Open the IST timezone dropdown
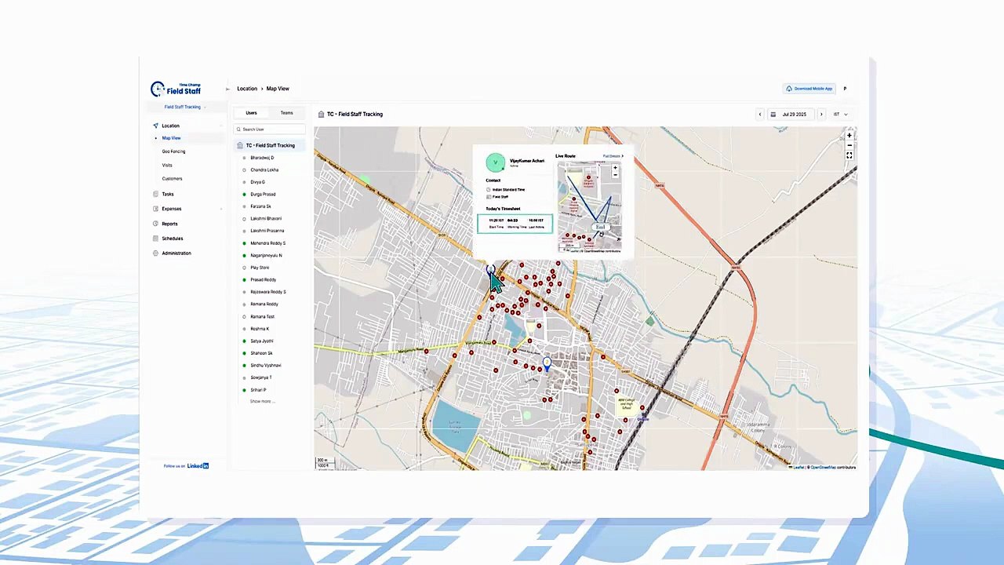Image resolution: width=1004 pixels, height=565 pixels. tap(840, 115)
